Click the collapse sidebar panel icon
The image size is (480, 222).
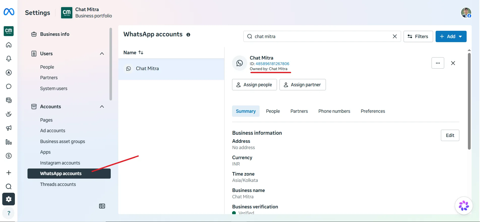click(x=102, y=206)
